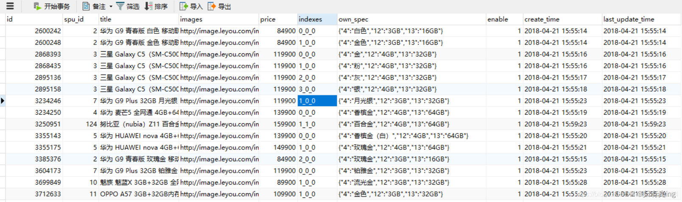Viewport: 682px width, 202px height.
Task: Select id cell 3712633
Action: tap(34, 194)
